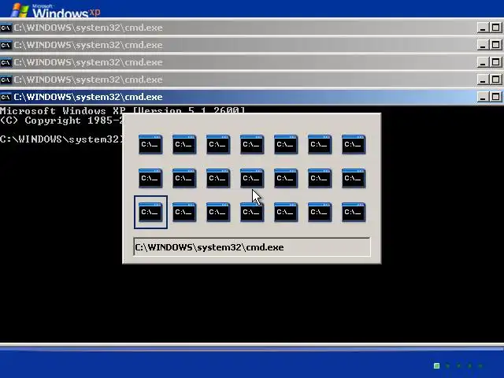Maximize the second inactive cmd.exe window

(x=495, y=45)
